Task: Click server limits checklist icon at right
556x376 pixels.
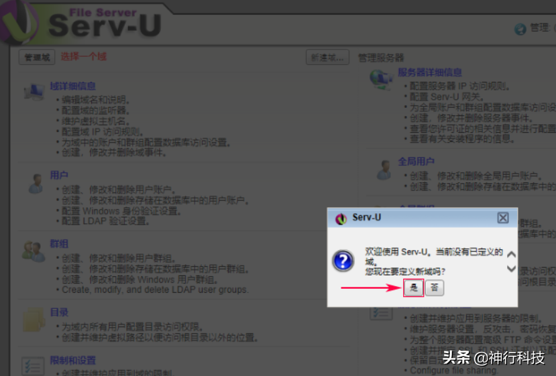Action: pyautogui.click(x=381, y=313)
